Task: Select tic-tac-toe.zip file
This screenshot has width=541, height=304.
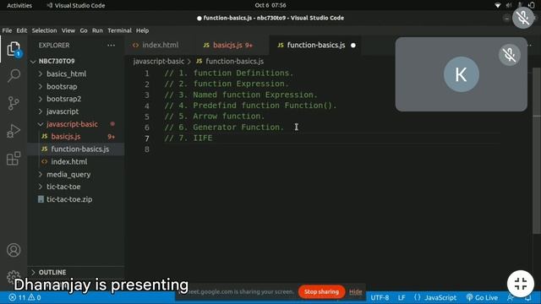Action: pos(69,199)
